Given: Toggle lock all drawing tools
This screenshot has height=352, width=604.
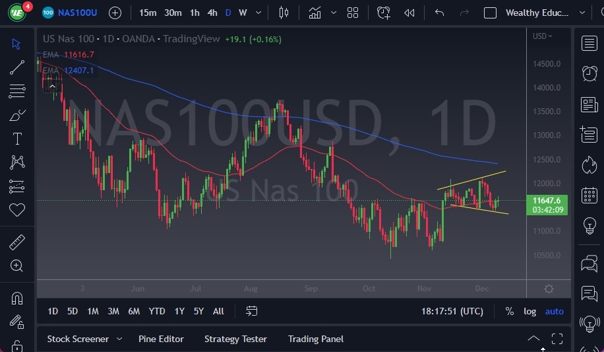Looking at the screenshot, I should click(17, 345).
